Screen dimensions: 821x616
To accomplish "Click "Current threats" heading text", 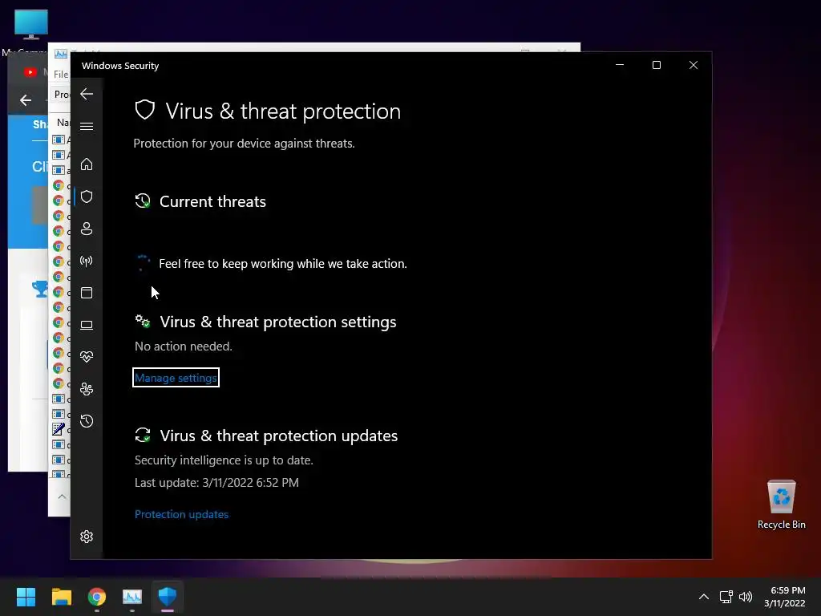I will coord(212,201).
